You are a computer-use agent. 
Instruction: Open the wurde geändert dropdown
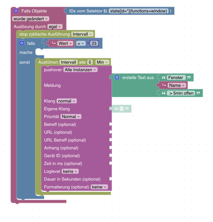pyautogui.click(x=31, y=19)
